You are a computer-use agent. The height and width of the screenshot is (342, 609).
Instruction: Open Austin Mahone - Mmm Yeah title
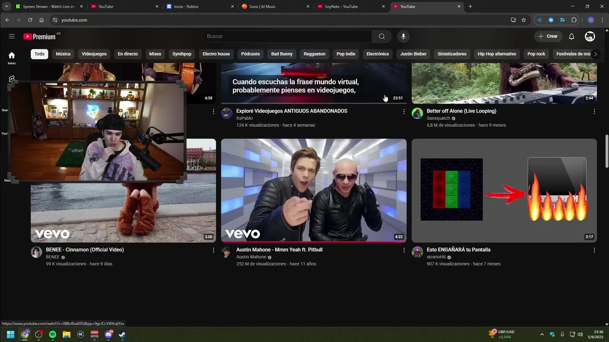tap(279, 250)
